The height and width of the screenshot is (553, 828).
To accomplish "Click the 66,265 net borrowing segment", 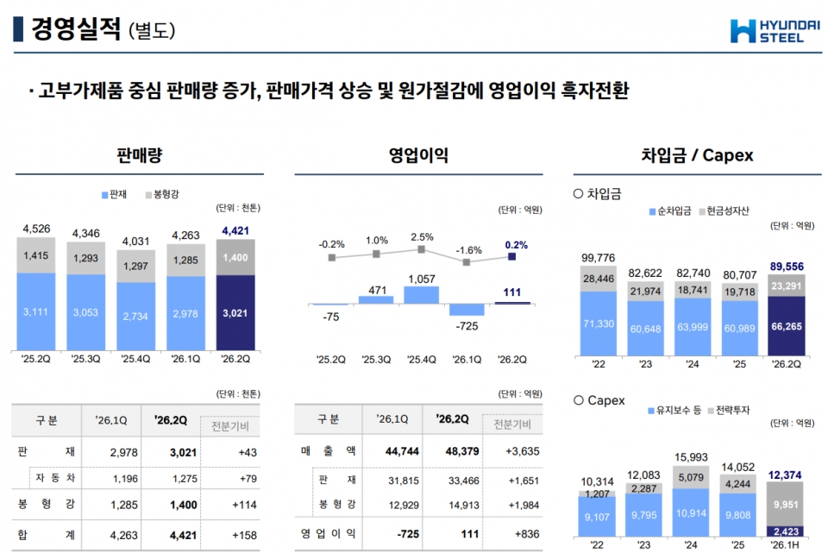I will click(x=787, y=326).
